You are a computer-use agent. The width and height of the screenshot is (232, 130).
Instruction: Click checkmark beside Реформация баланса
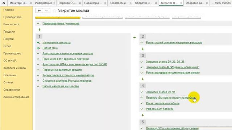(142, 109)
